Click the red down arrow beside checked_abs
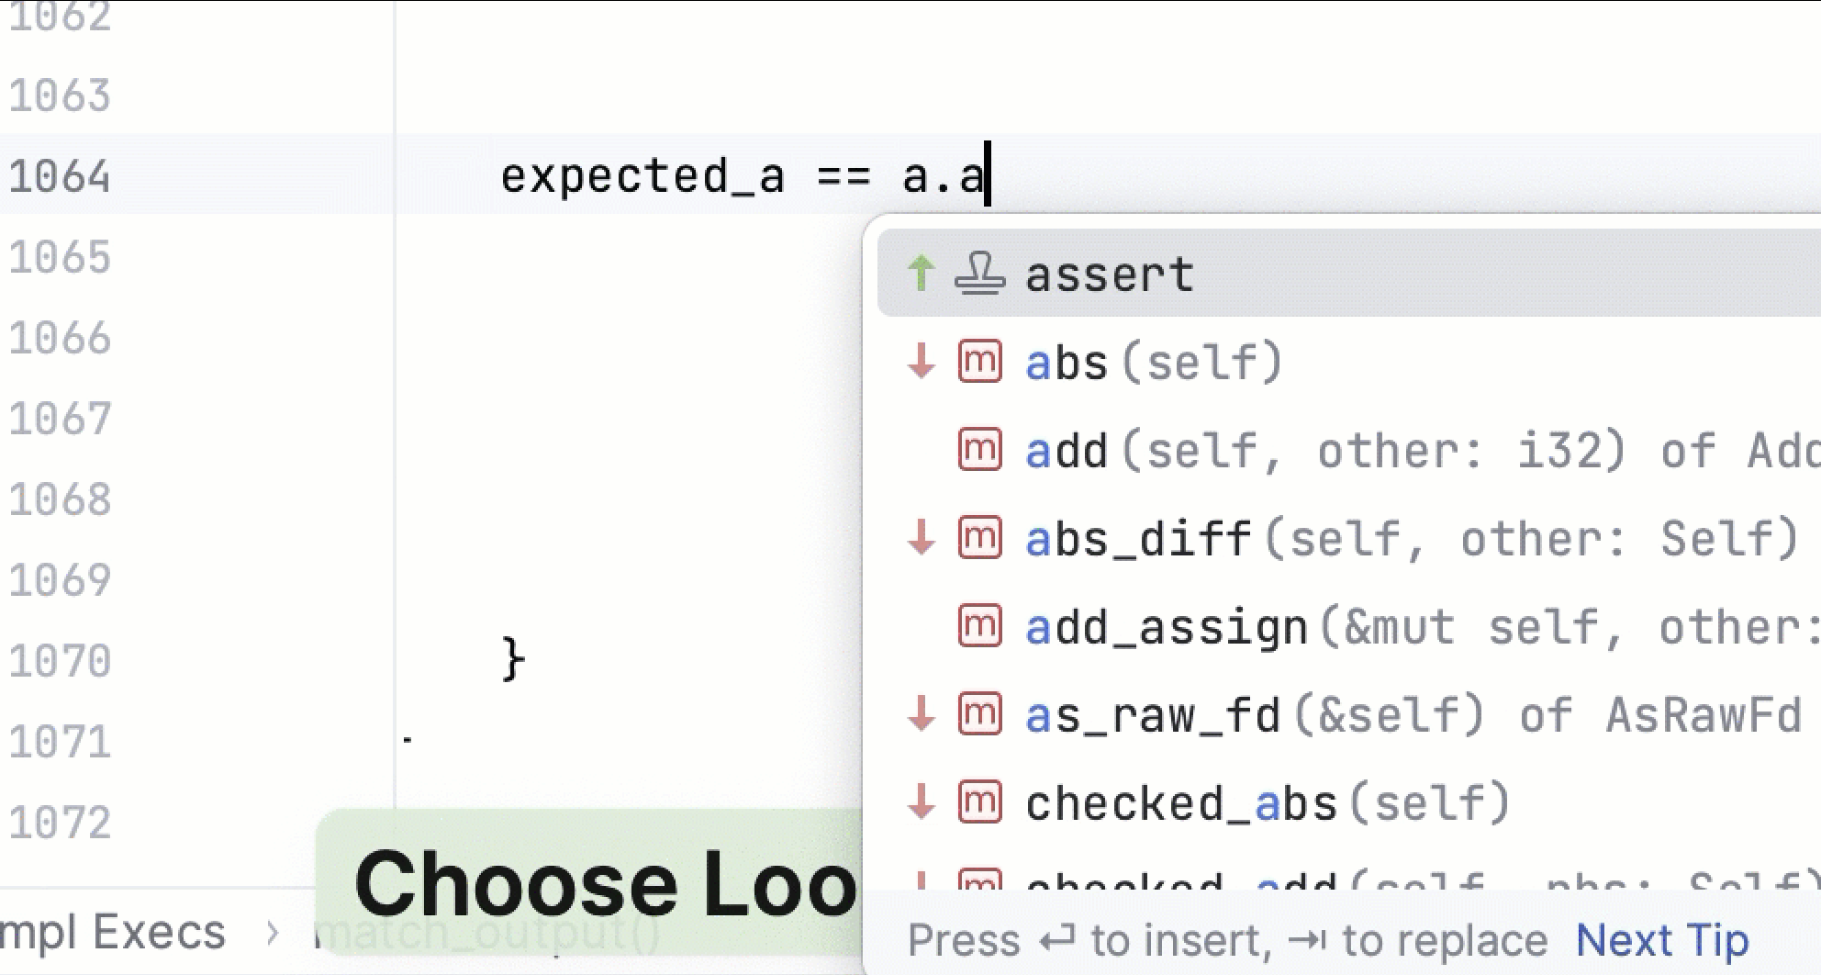The image size is (1821, 975). (921, 803)
